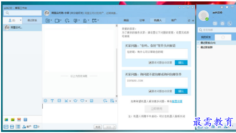Send a picture using the image icon
The height and width of the screenshot is (133, 236).
[59, 101]
